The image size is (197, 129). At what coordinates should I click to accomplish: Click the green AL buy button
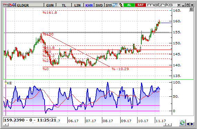coord(129,5)
